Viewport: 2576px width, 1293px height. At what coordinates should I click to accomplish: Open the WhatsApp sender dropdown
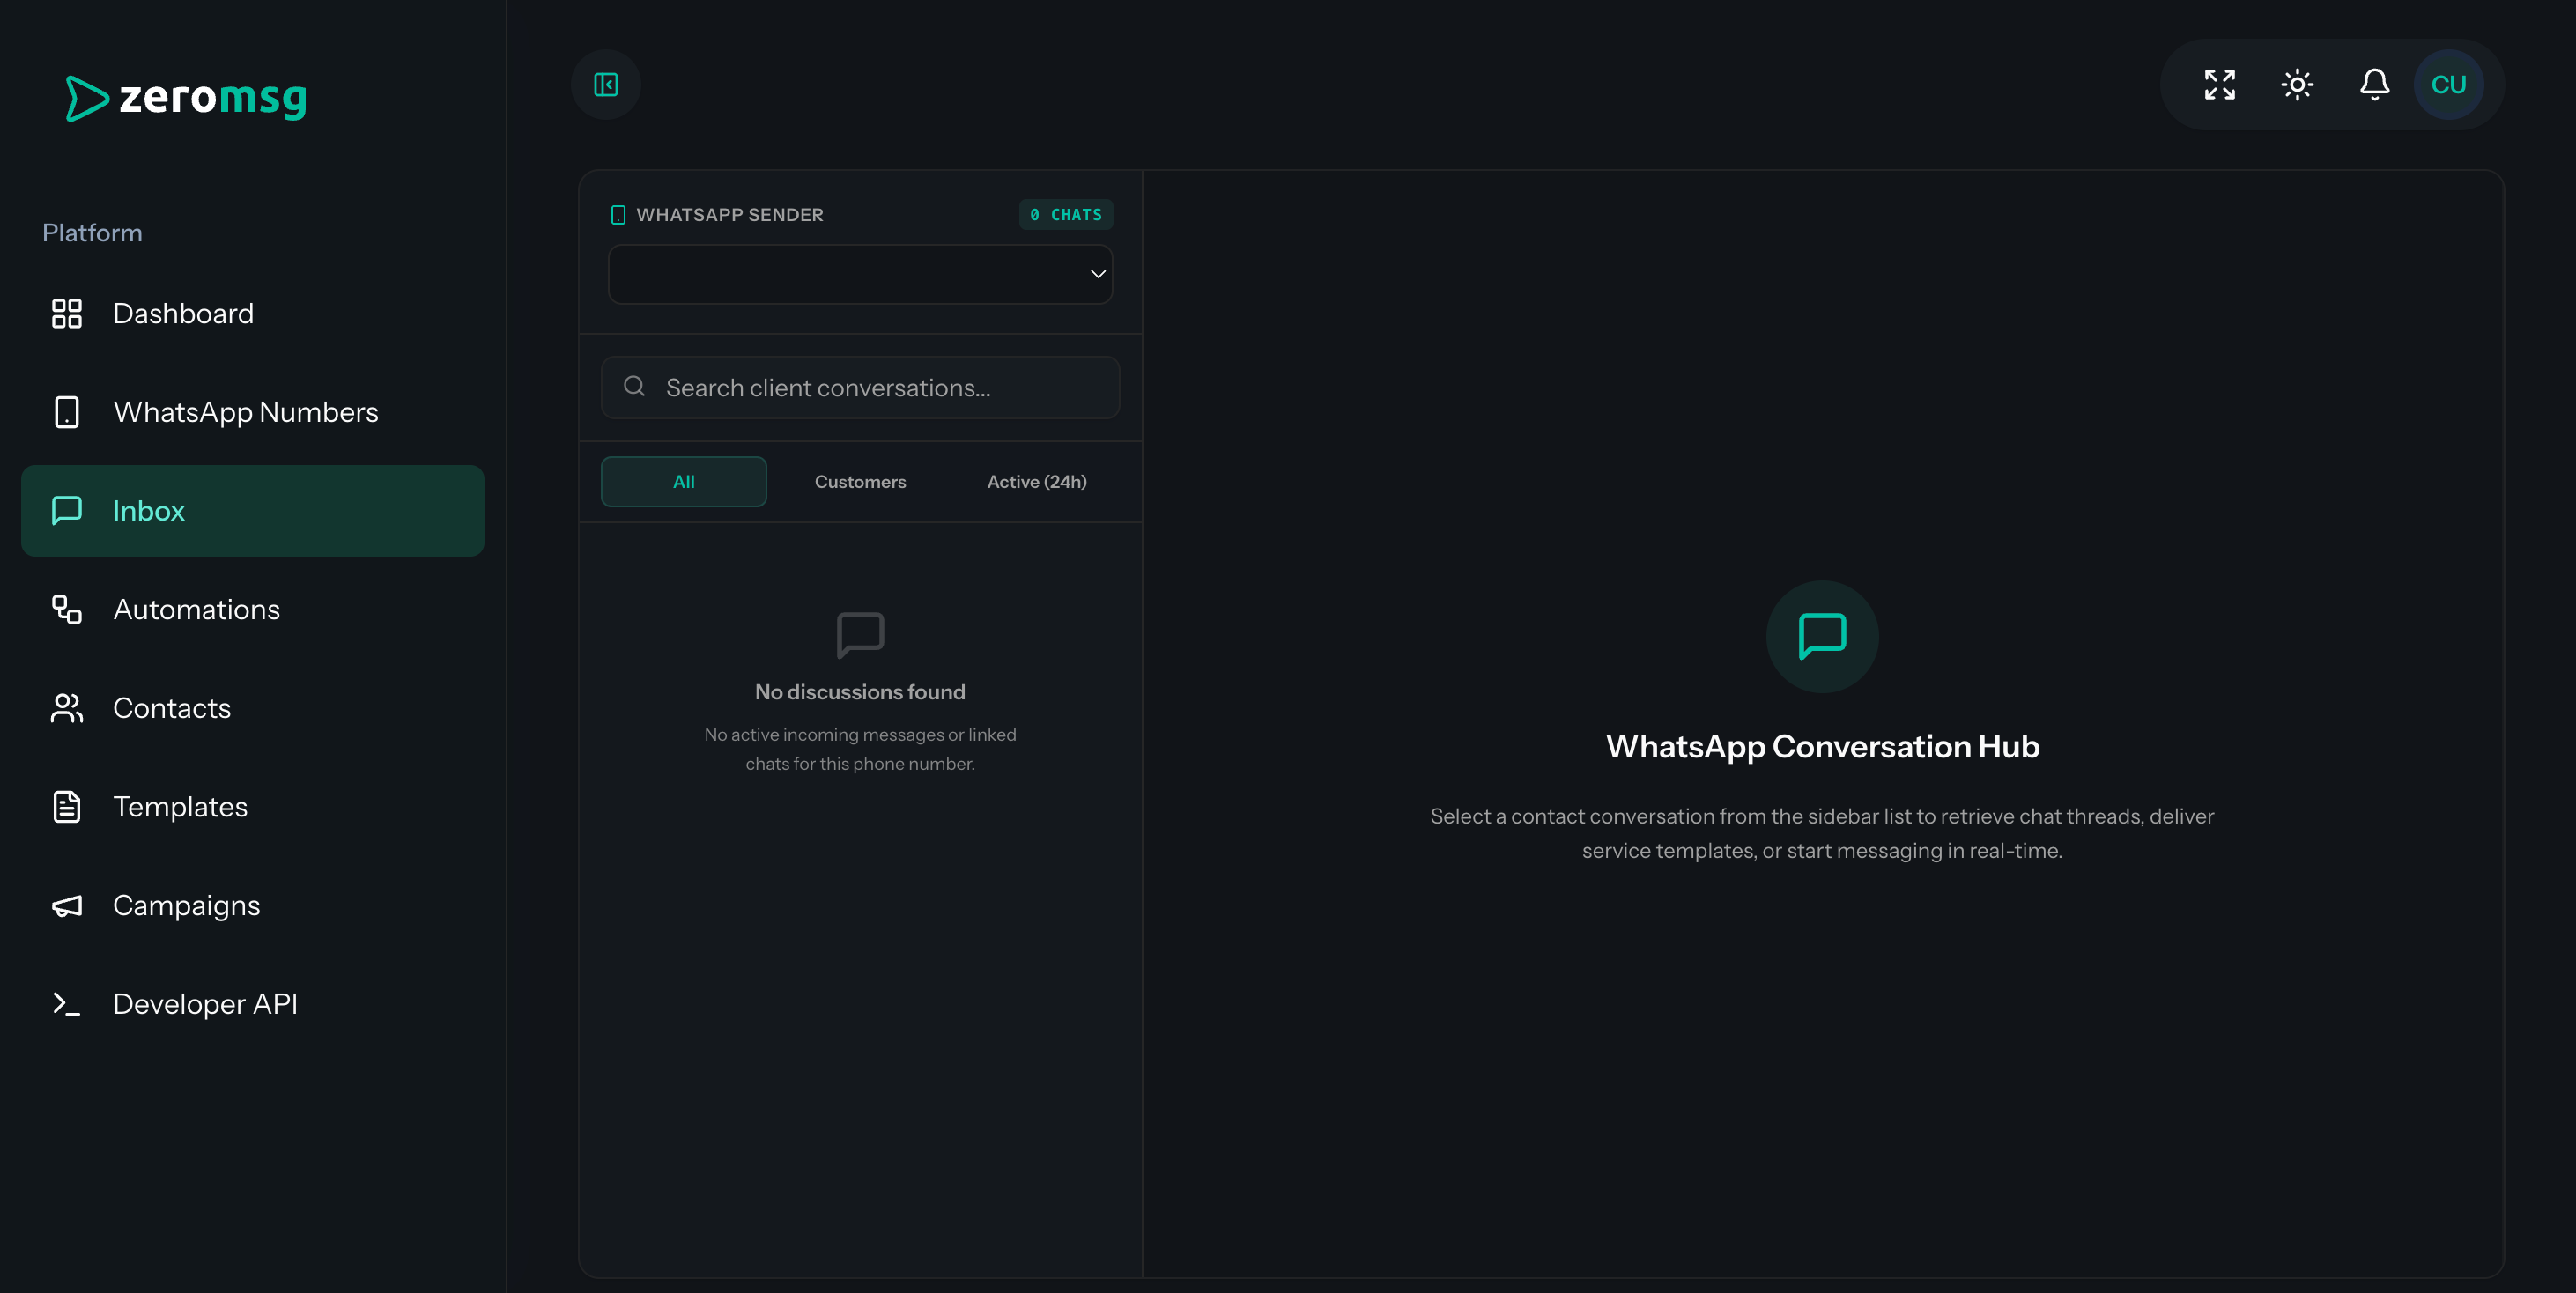(860, 274)
